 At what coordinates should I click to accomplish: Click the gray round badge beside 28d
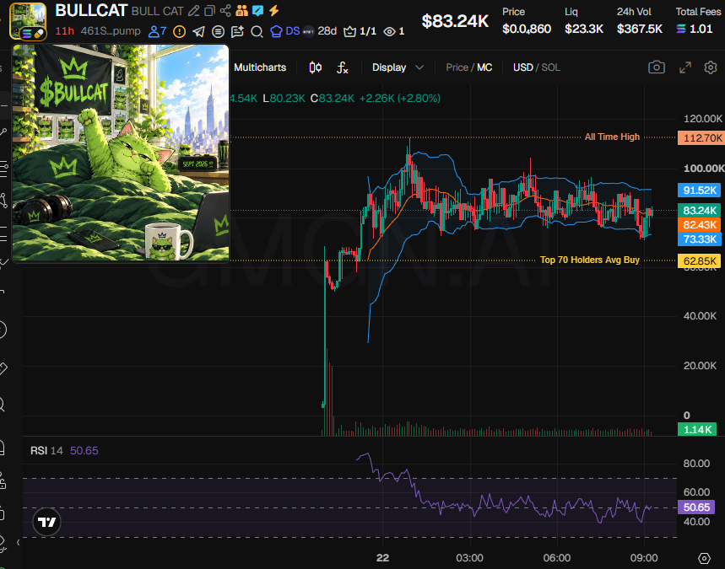pos(308,31)
